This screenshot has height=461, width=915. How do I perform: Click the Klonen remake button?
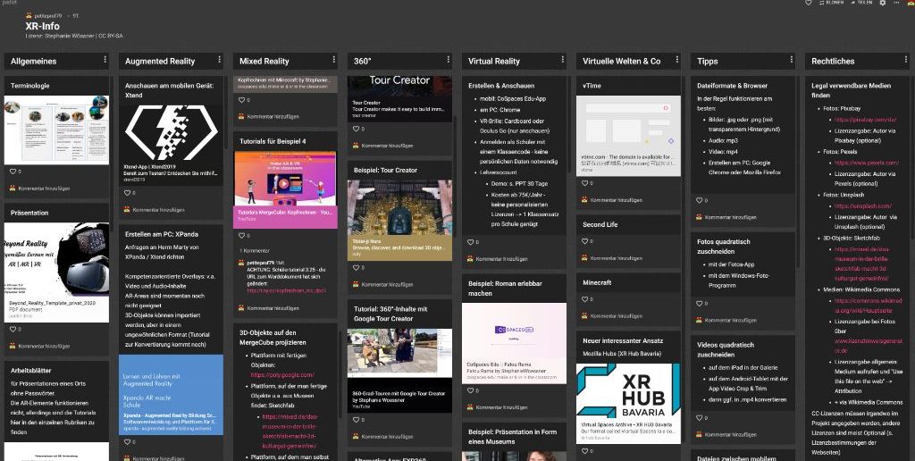coord(832,3)
